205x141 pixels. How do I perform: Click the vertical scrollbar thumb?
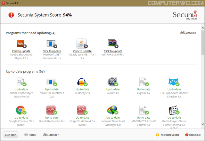coord(203,43)
